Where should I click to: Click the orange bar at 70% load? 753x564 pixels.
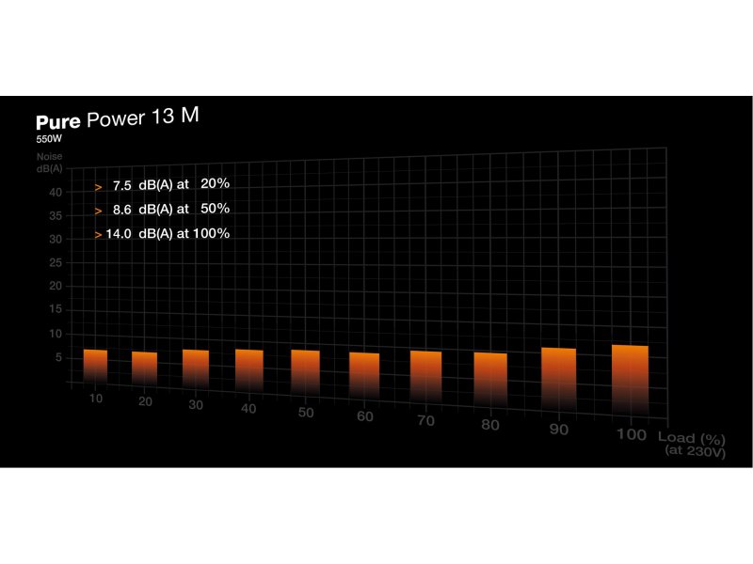426,379
